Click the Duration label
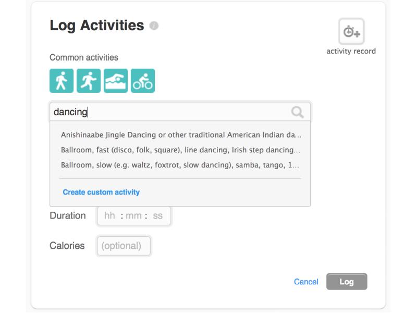 point(68,215)
